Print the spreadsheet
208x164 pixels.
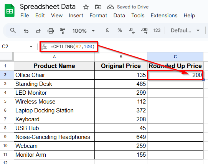coord(51,31)
